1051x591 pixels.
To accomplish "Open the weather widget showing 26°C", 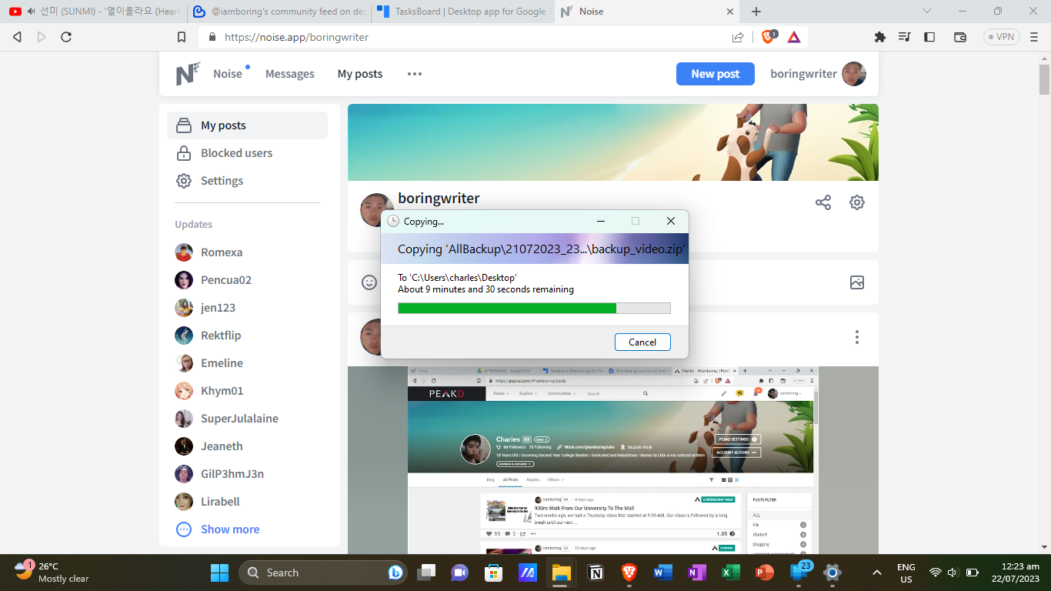I will tap(52, 573).
